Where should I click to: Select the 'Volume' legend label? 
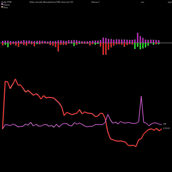7,5
